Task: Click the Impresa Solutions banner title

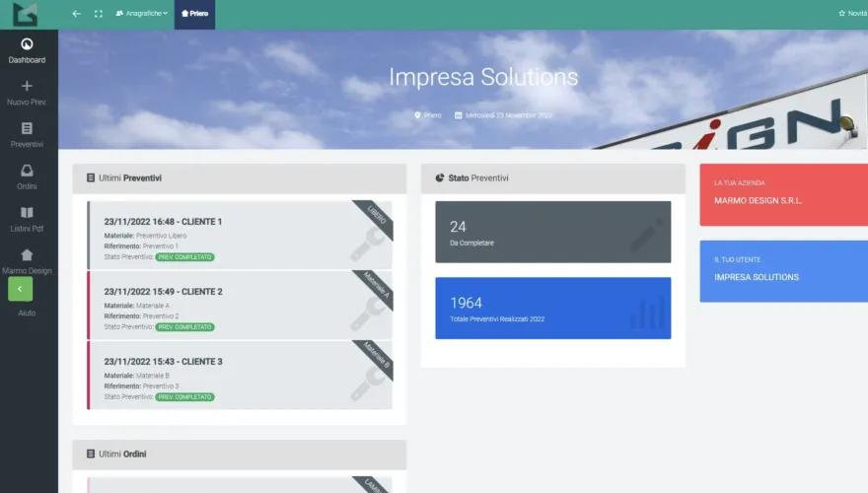Action: click(x=483, y=77)
